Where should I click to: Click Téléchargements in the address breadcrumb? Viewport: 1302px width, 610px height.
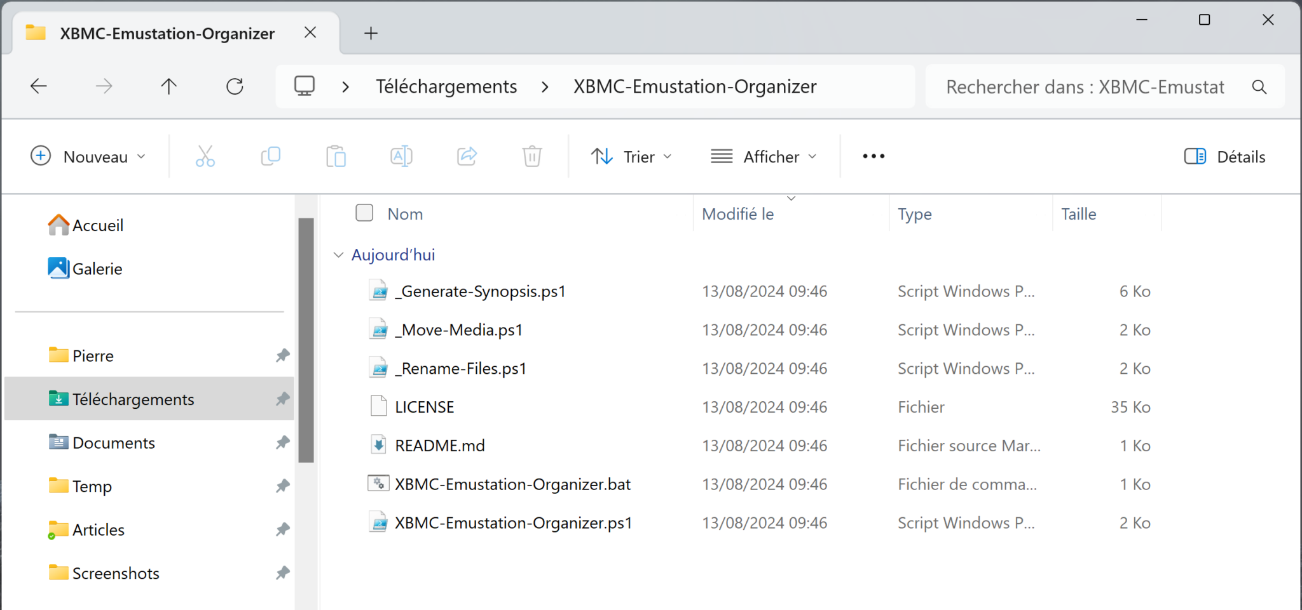(446, 86)
